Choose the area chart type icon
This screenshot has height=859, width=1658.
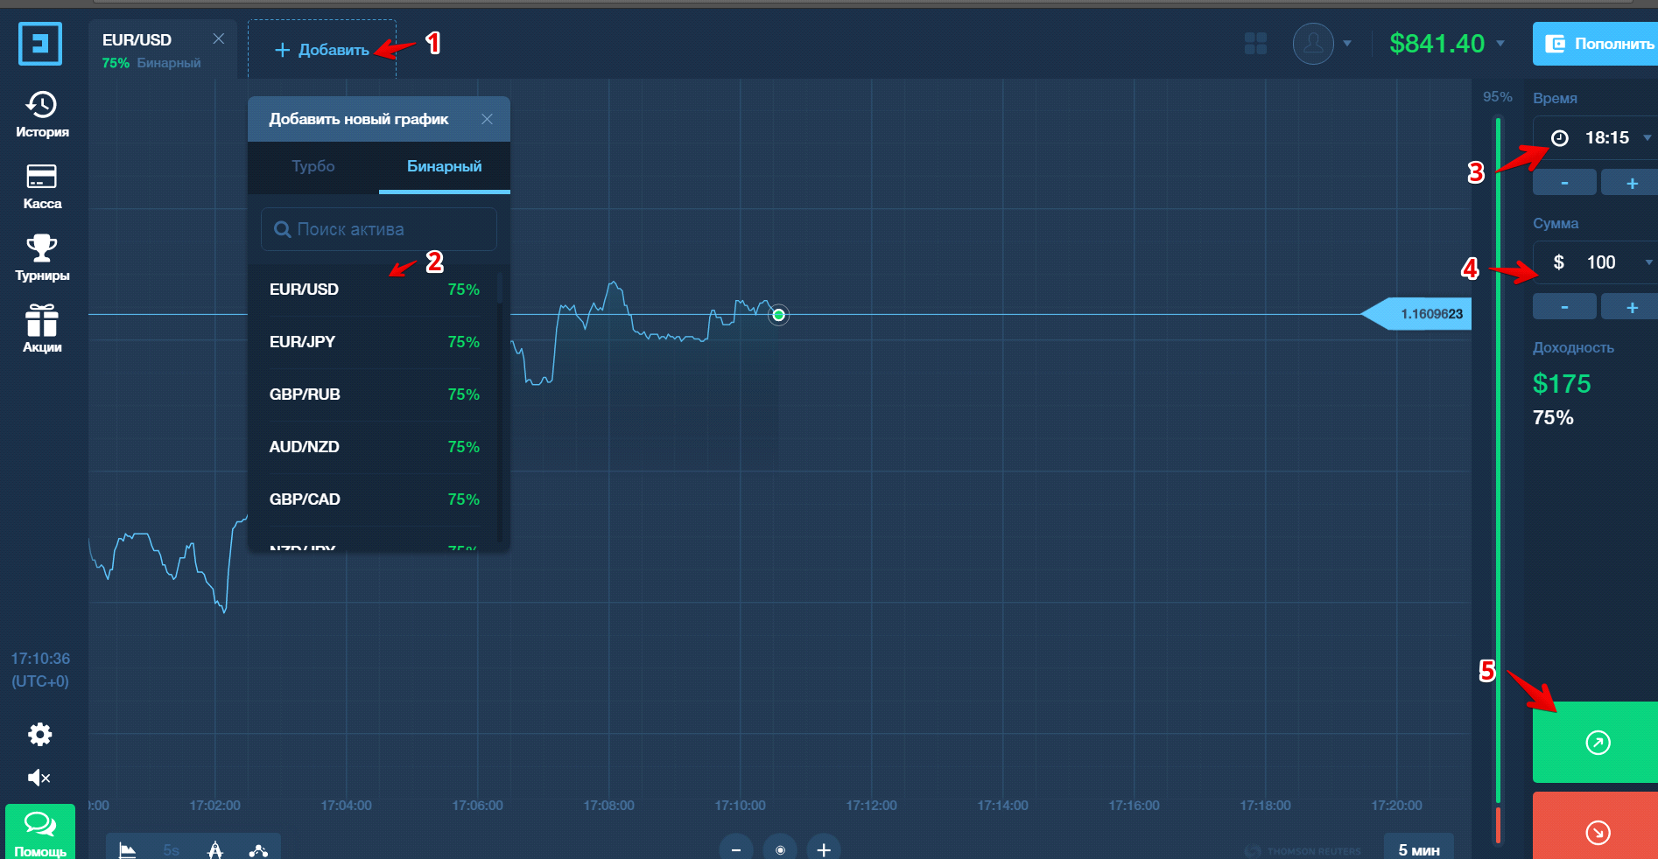point(128,849)
